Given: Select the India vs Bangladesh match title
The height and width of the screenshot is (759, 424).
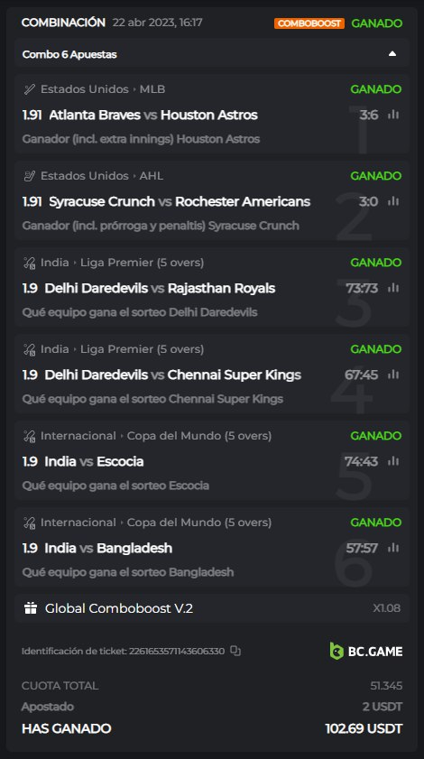Looking at the screenshot, I should (108, 548).
